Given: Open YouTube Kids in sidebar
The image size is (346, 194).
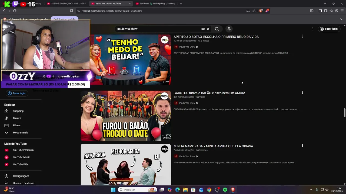Looking at the screenshot, I should tap(21, 164).
